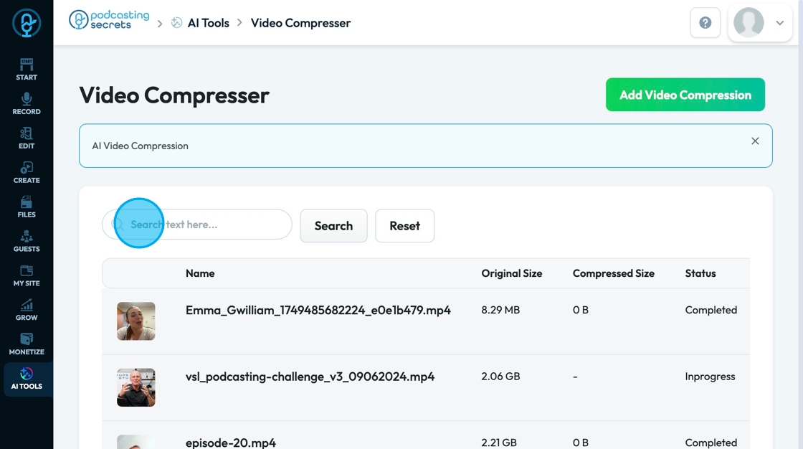
Task: Click AI Tools breadcrumb link
Action: (x=208, y=23)
